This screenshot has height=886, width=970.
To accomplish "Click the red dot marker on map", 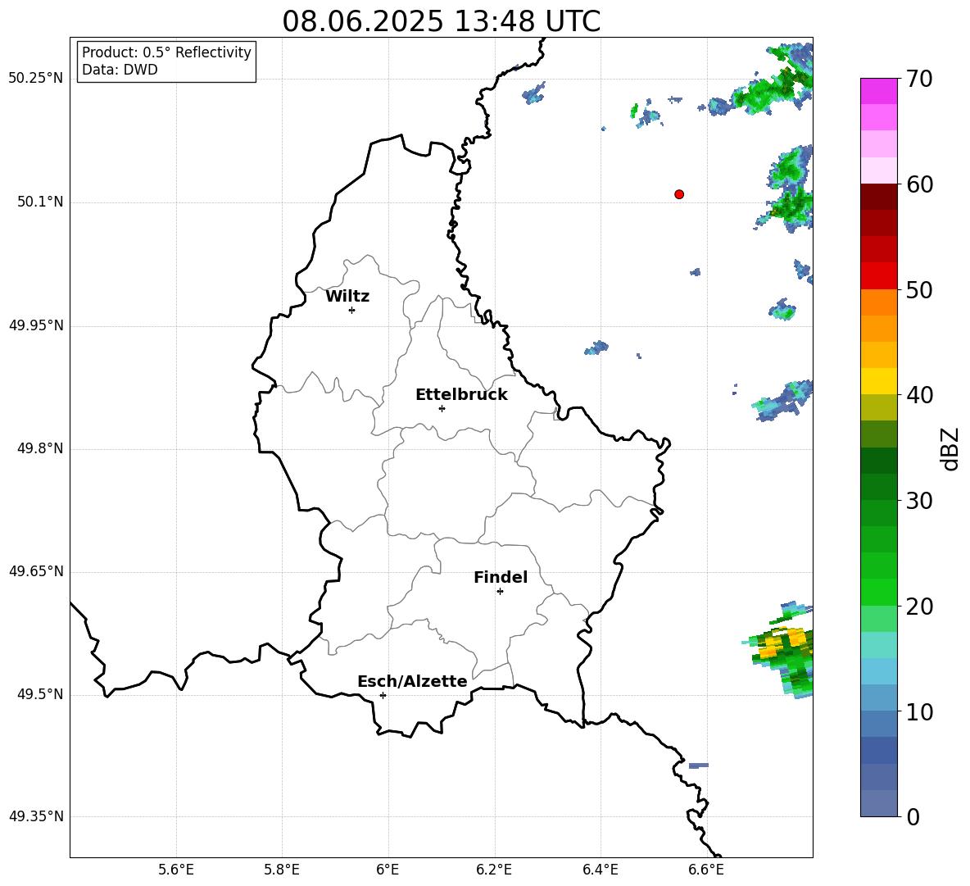I will coord(679,194).
